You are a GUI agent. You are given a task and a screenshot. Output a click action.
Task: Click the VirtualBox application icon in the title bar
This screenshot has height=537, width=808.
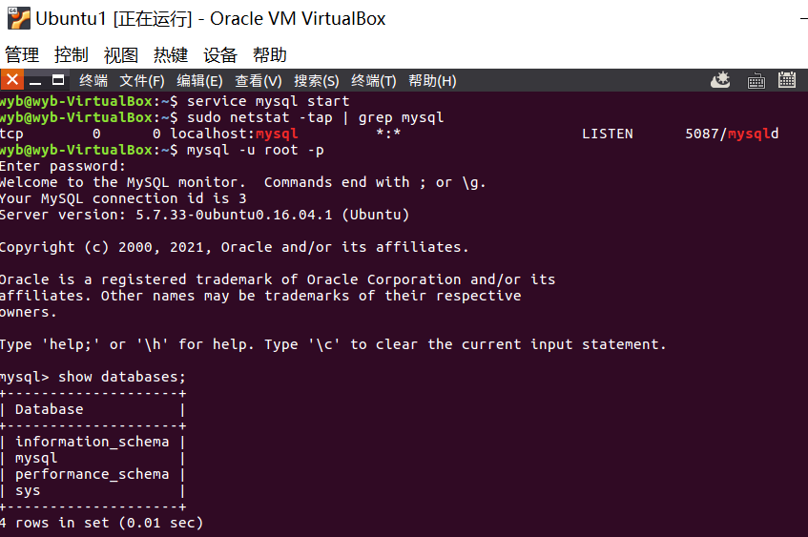[x=19, y=18]
